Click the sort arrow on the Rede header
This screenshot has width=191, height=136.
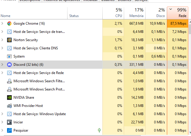pos(171,9)
